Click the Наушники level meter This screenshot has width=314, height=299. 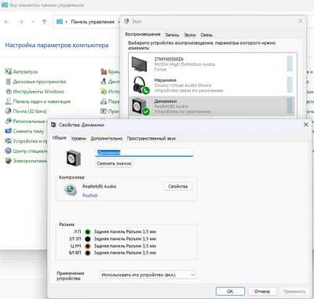pos(290,85)
